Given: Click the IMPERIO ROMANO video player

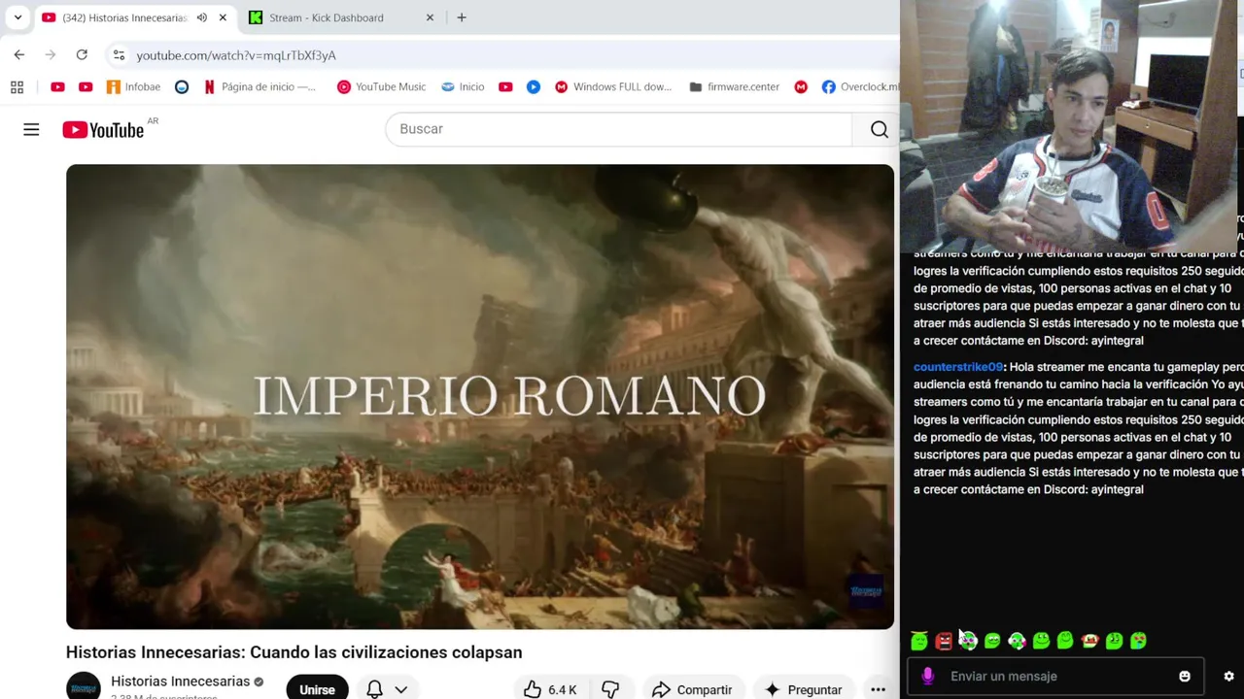Looking at the screenshot, I should point(480,396).
